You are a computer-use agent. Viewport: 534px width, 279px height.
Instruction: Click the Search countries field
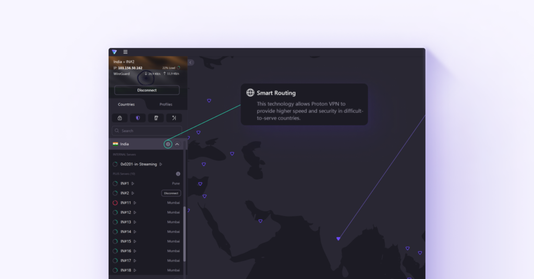click(147, 131)
